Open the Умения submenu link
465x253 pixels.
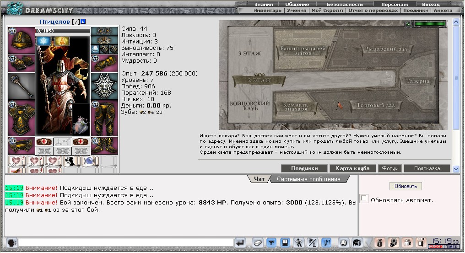[297, 10]
